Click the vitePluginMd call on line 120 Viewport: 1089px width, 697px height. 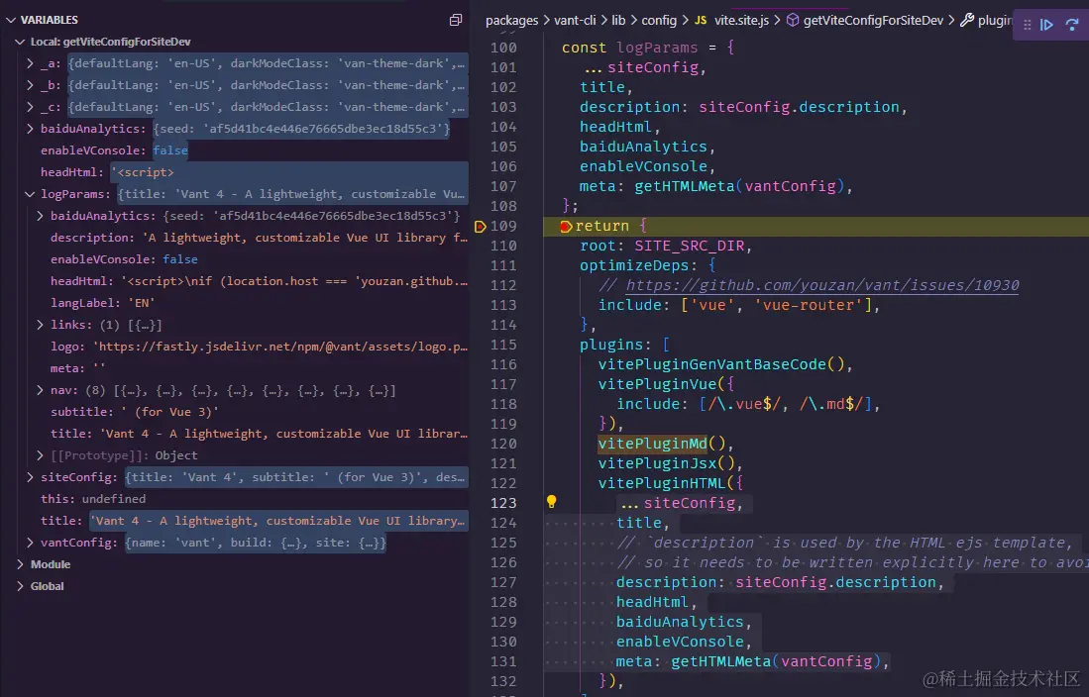[653, 444]
